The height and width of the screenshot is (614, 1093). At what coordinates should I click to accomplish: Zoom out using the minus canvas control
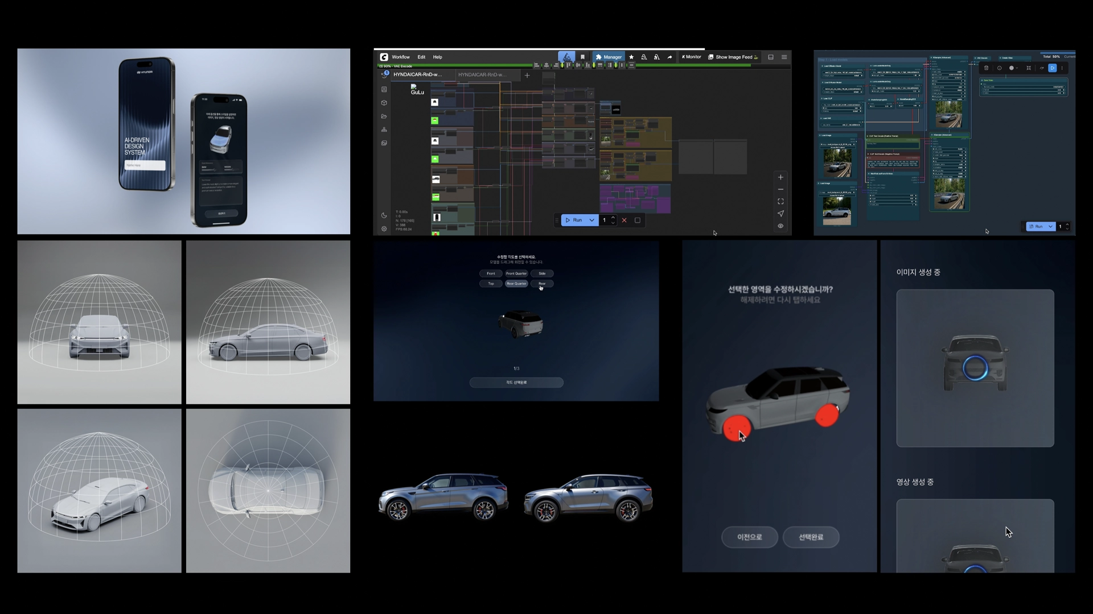(780, 189)
